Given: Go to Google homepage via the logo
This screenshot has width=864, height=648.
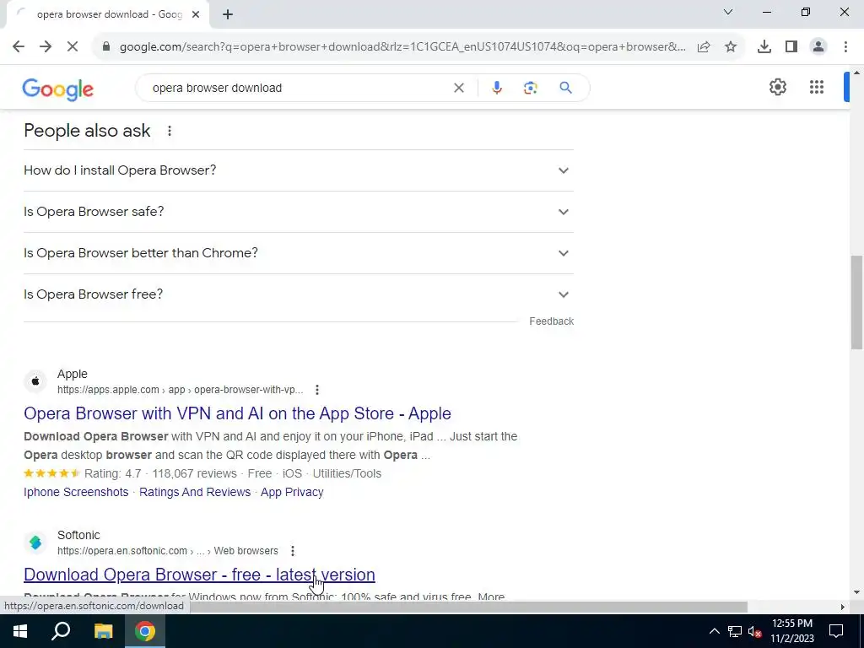Looking at the screenshot, I should click(x=58, y=89).
